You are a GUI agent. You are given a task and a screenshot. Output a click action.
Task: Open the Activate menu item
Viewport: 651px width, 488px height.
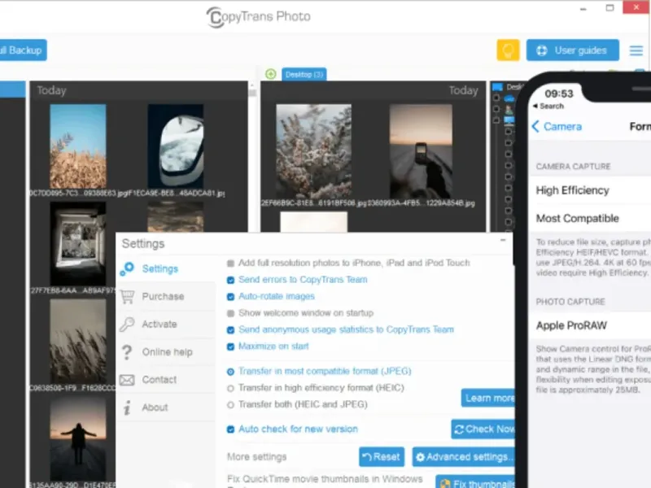[x=166, y=324]
